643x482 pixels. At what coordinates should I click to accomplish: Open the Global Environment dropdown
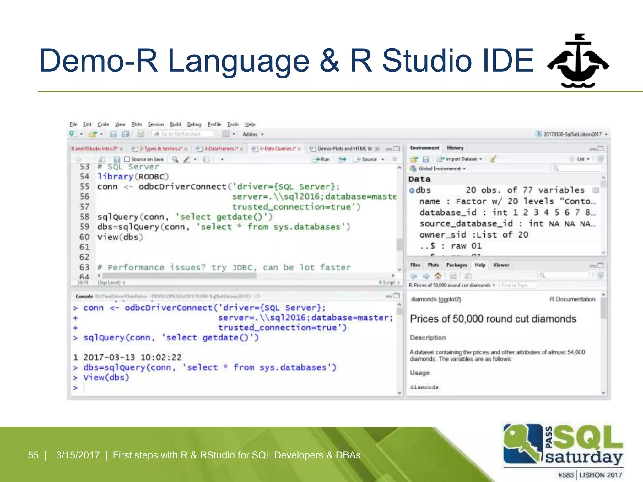(x=438, y=169)
